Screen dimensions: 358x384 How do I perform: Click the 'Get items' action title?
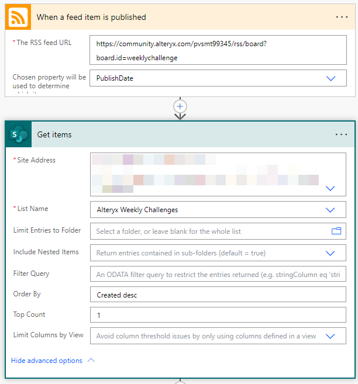[x=54, y=134]
